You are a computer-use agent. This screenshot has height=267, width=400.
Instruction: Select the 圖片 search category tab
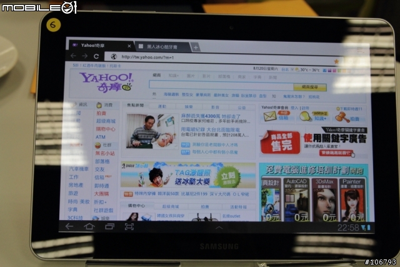click(x=191, y=76)
